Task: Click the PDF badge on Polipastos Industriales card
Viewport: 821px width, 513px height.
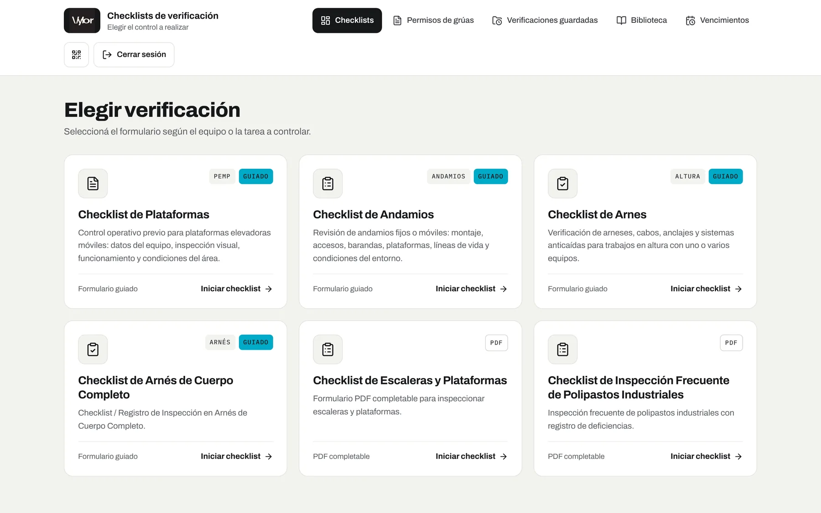Action: point(731,343)
